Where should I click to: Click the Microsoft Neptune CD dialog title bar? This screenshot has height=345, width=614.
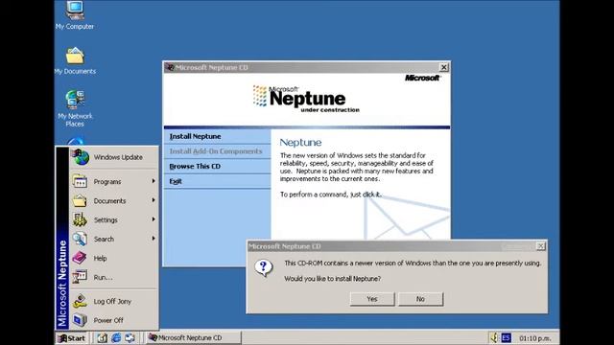coord(396,246)
